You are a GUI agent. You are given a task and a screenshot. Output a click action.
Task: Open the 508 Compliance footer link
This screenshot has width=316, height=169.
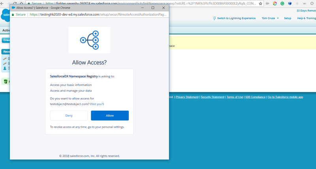coord(255,97)
